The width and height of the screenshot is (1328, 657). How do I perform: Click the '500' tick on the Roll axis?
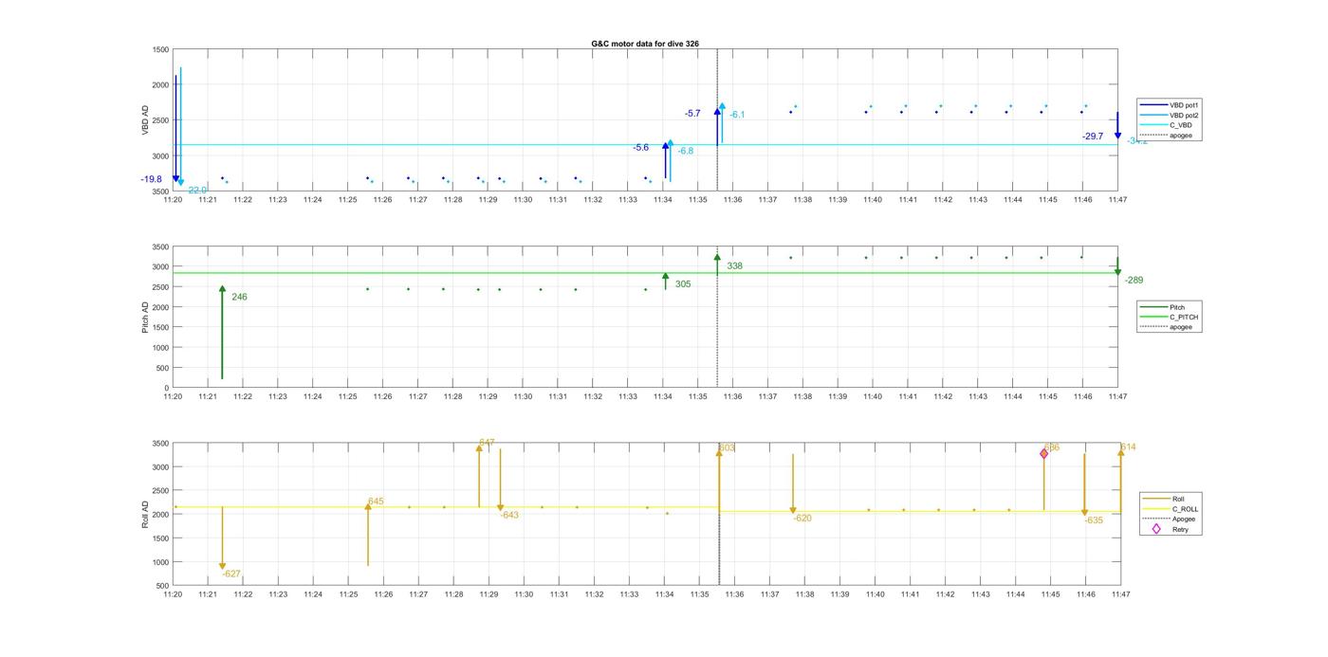[163, 586]
